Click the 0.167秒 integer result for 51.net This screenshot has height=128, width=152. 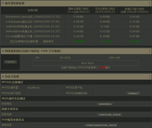pos(78,36)
